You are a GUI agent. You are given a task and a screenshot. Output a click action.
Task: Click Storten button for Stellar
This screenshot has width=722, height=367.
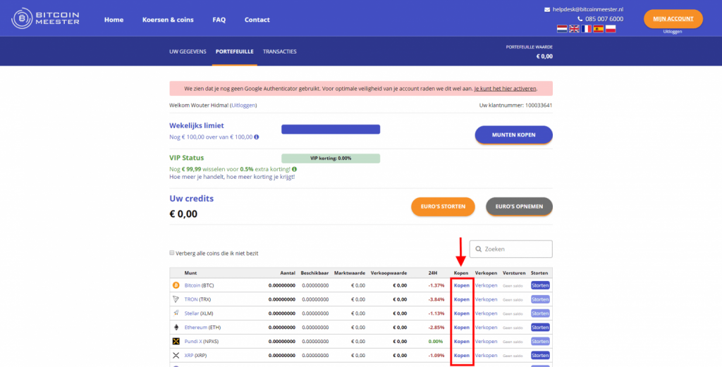tap(540, 313)
